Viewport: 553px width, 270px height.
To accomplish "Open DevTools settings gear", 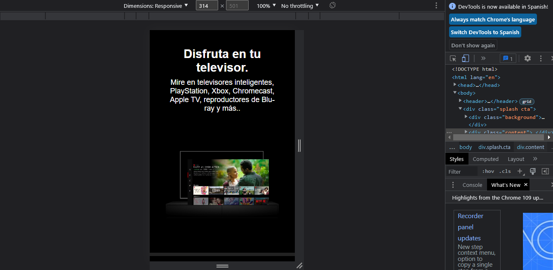I will (x=527, y=58).
